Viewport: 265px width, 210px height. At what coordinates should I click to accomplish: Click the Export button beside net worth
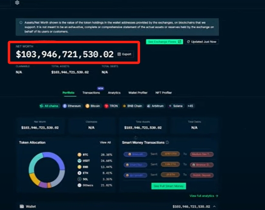[x=125, y=54]
